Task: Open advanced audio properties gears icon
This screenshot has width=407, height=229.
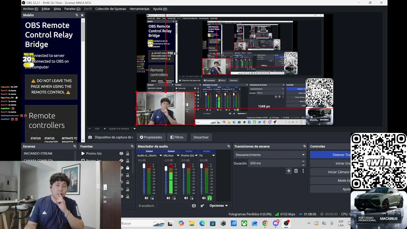Action: click(202, 206)
